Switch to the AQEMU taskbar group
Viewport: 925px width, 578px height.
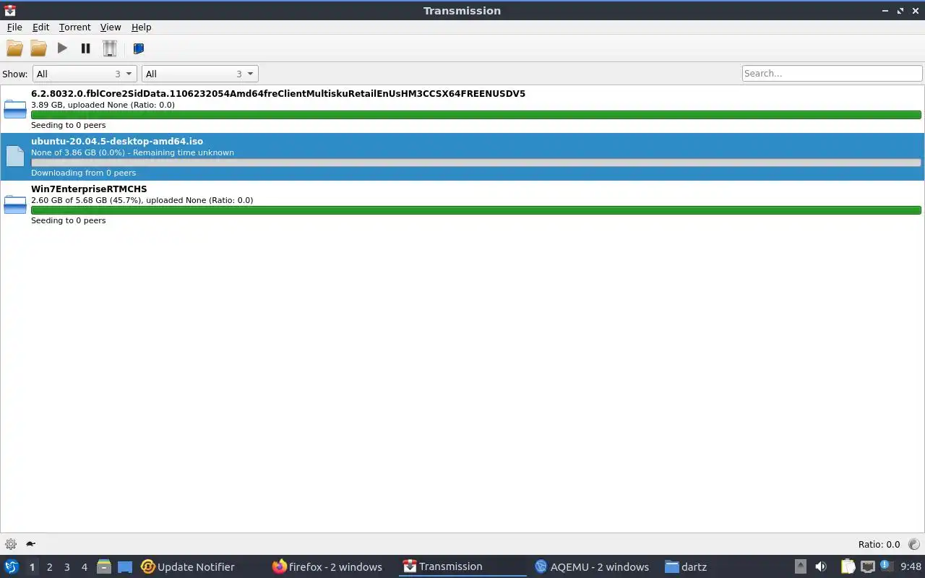592,567
